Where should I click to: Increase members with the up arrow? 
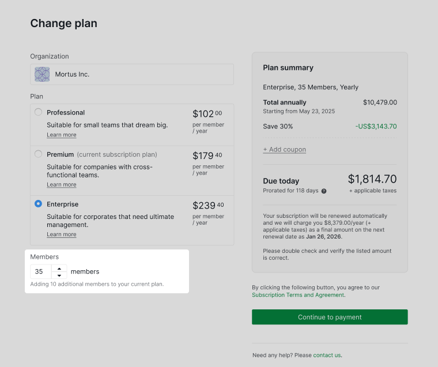[x=59, y=268]
